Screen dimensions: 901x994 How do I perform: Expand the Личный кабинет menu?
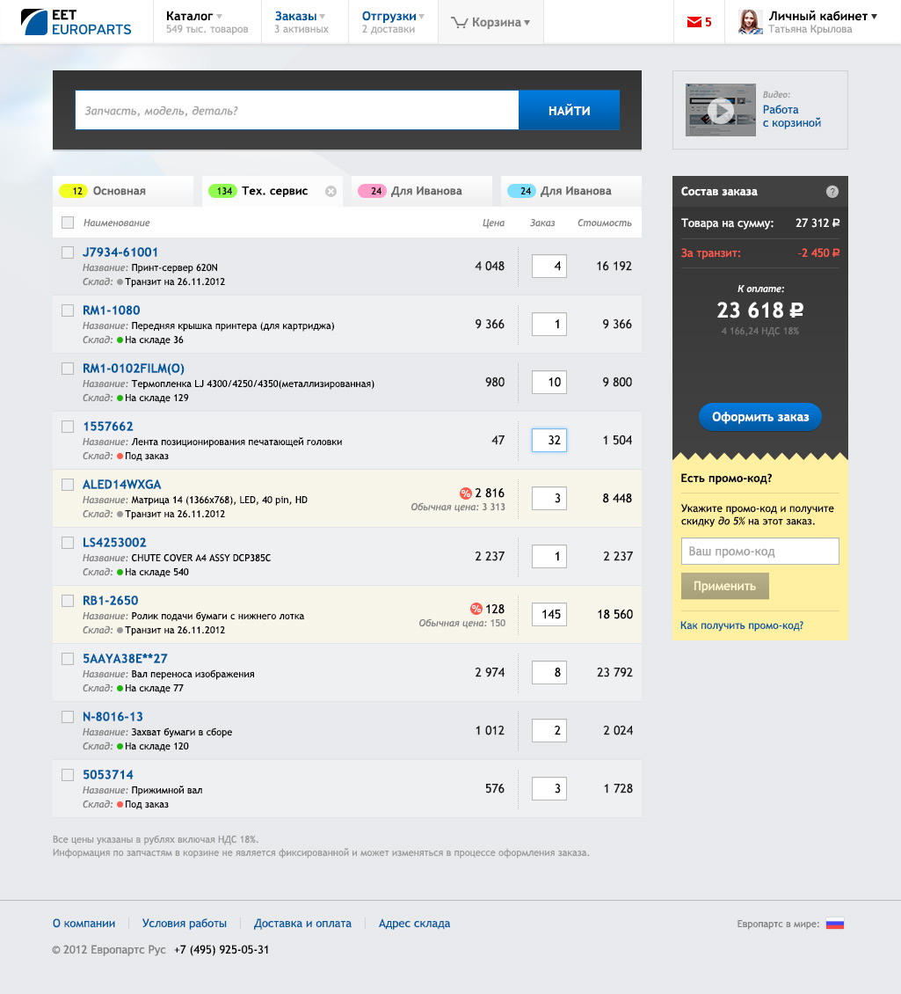click(823, 16)
